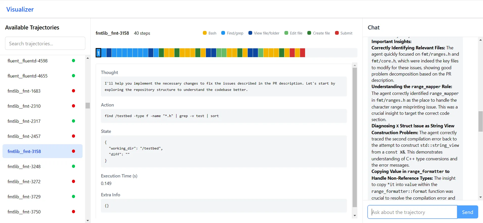Image resolution: width=483 pixels, height=223 pixels.
Task: Click the Ask about the trajectory input
Action: (x=412, y=212)
